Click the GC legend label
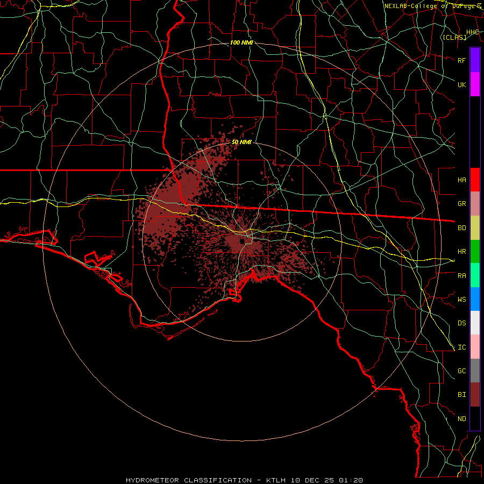The image size is (484, 484). [x=461, y=371]
